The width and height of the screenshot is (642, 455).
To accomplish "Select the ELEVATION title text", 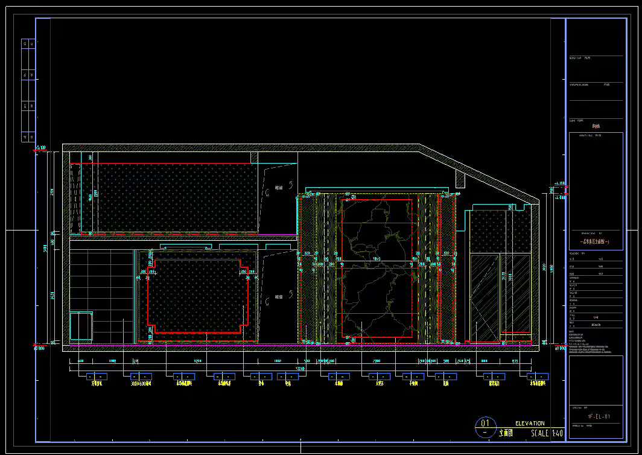I will tap(530, 424).
